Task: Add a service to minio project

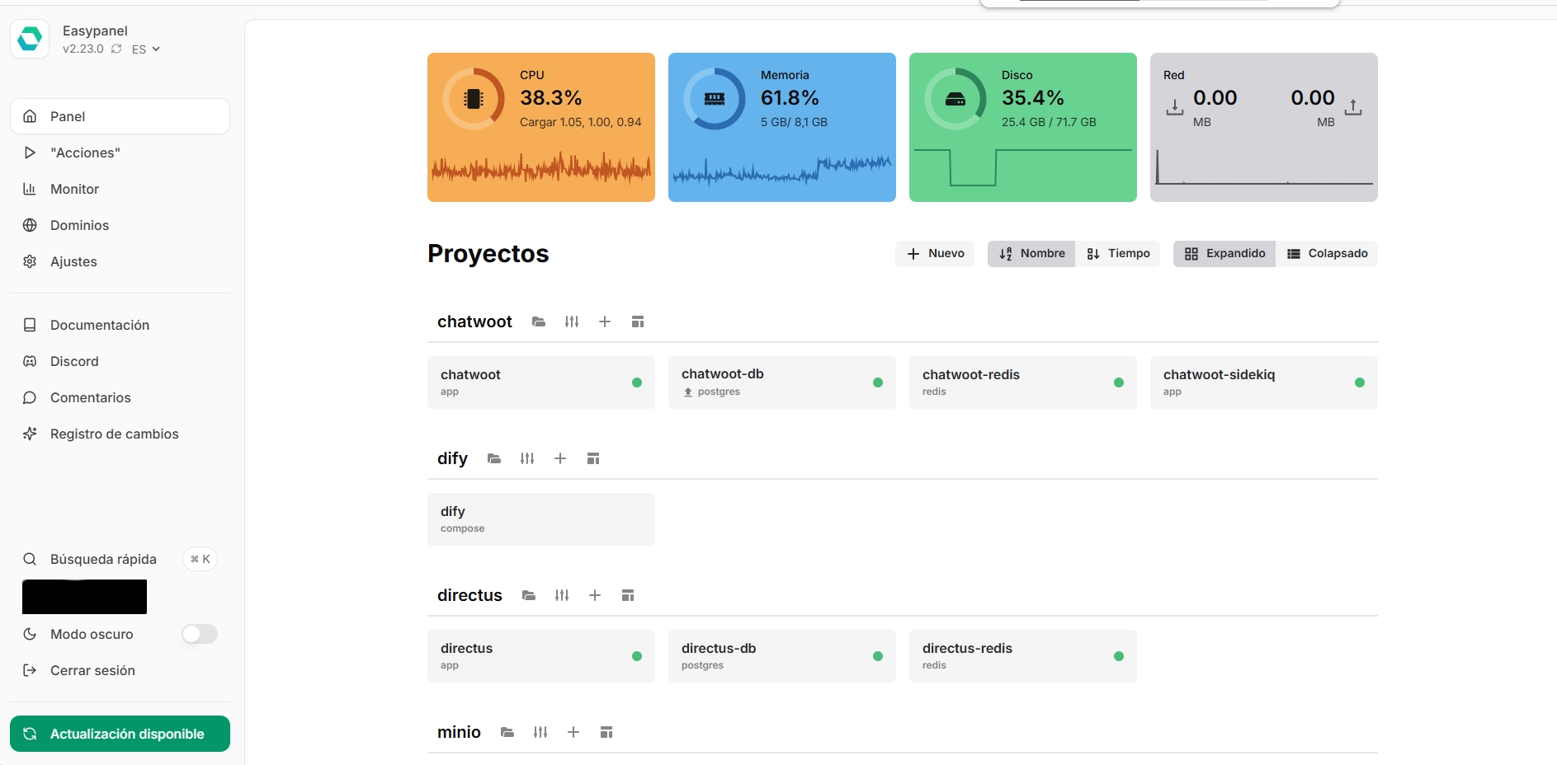Action: coord(573,732)
